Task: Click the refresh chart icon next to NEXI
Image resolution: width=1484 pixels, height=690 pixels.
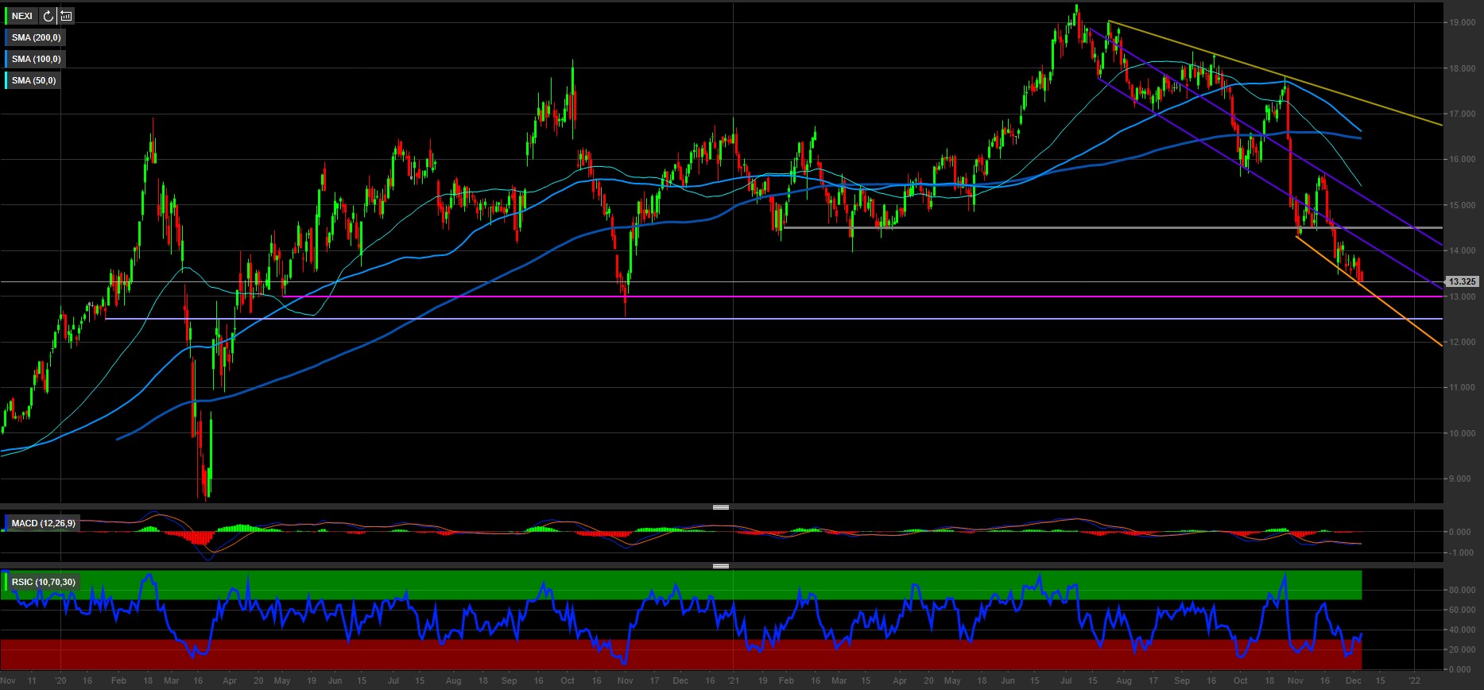Action: tap(48, 16)
